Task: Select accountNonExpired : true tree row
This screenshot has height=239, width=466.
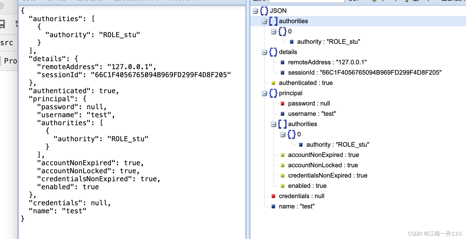Action: point(324,155)
